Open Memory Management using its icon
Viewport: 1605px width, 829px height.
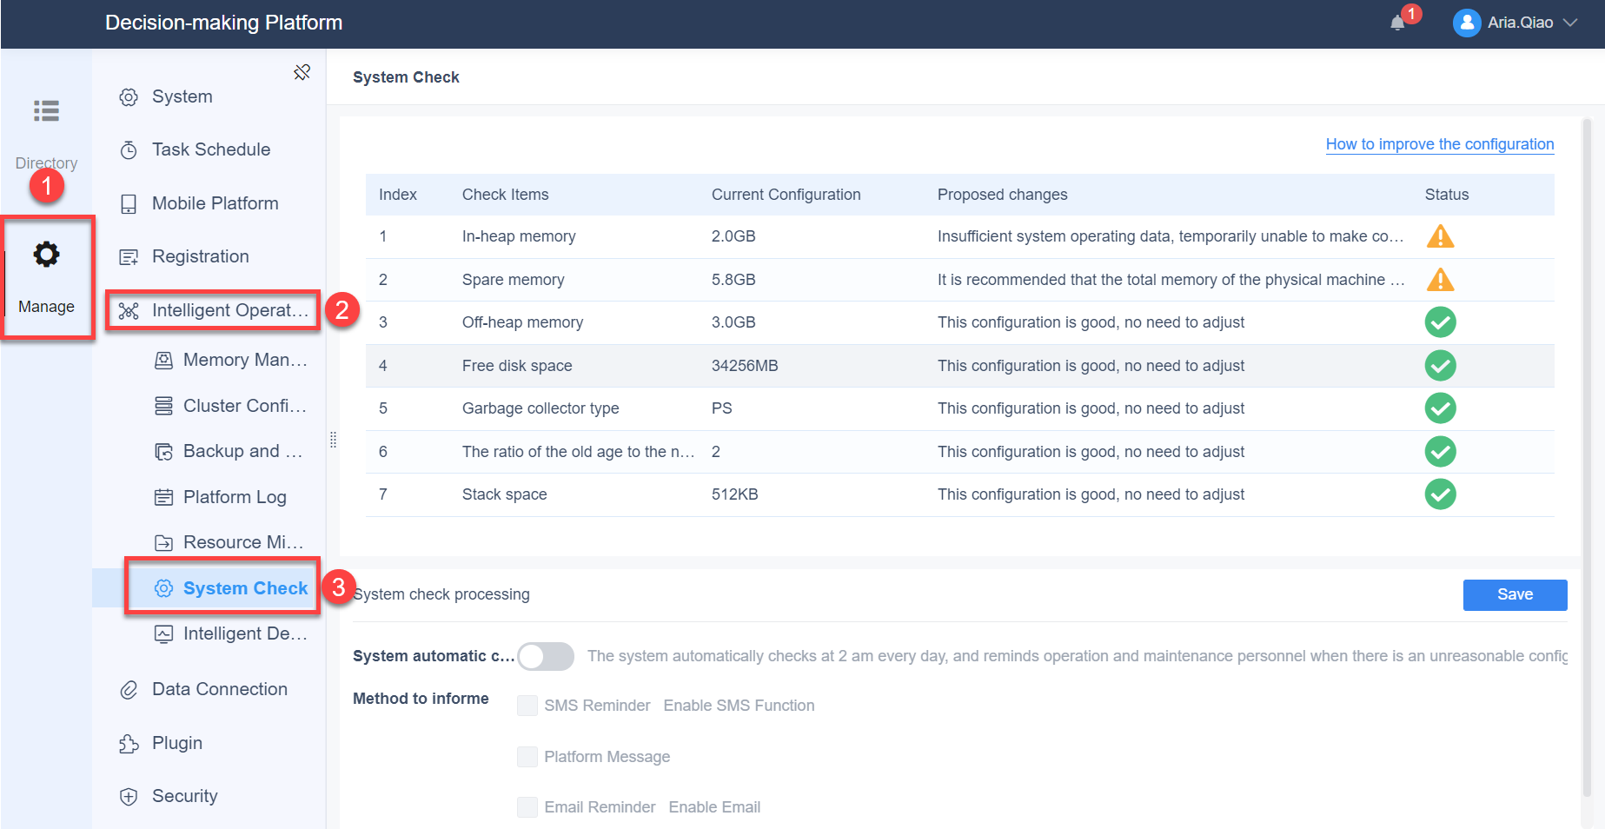click(163, 359)
